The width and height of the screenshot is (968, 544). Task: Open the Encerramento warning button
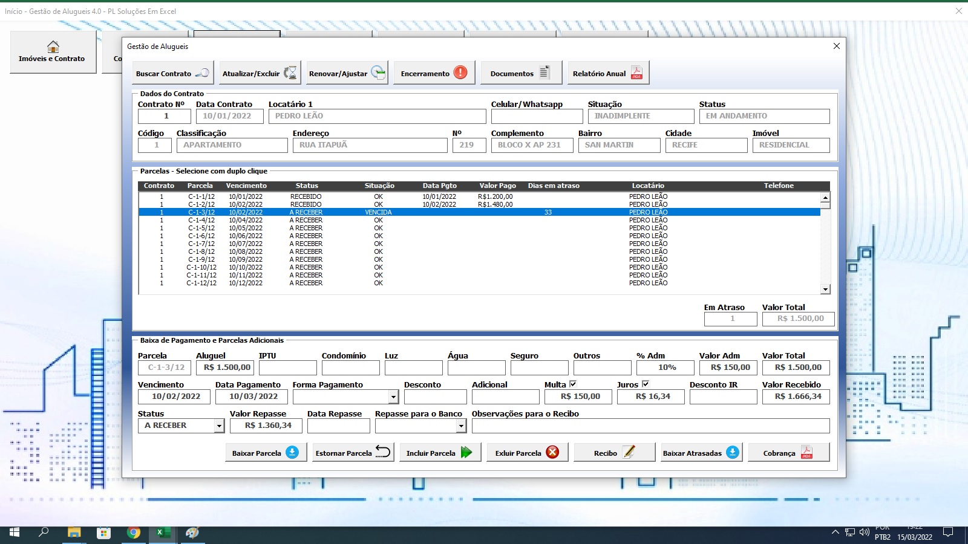(434, 73)
